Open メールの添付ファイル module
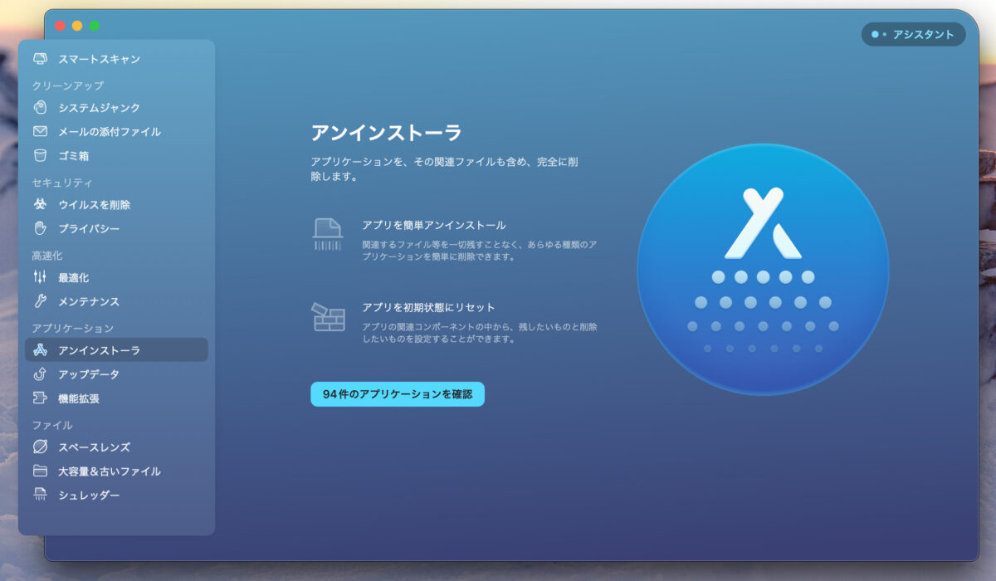Image resolution: width=996 pixels, height=581 pixels. click(x=116, y=131)
